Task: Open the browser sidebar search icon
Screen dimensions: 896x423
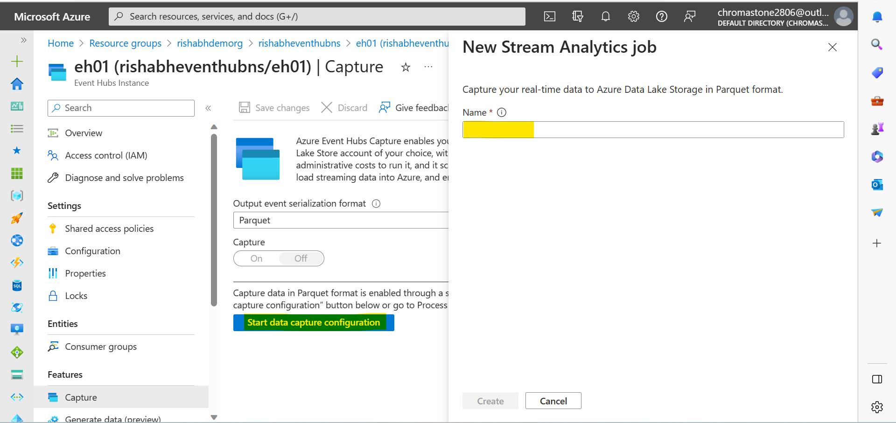Action: [x=877, y=45]
